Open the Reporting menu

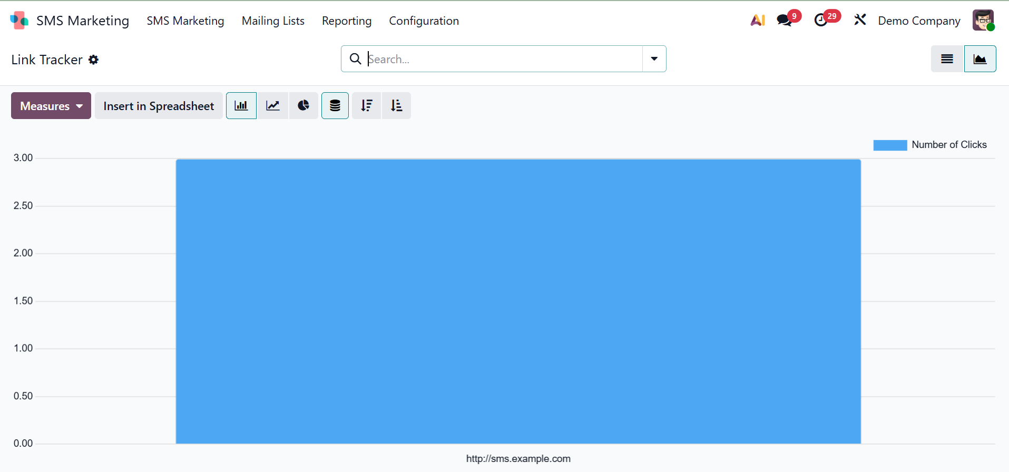(x=347, y=21)
